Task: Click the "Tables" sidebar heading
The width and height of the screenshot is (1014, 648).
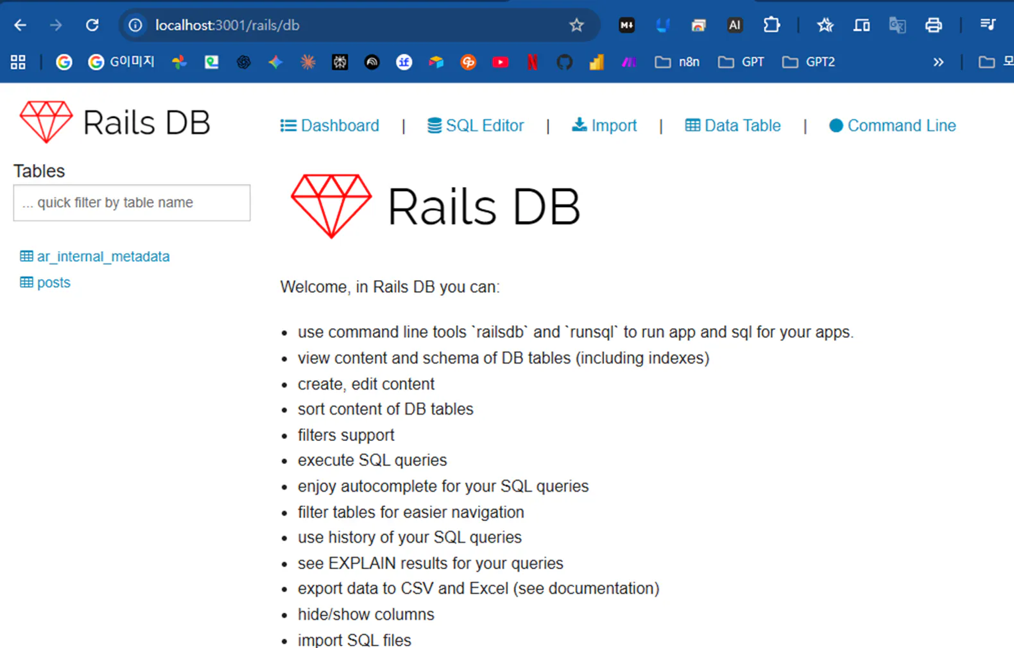Action: tap(39, 171)
